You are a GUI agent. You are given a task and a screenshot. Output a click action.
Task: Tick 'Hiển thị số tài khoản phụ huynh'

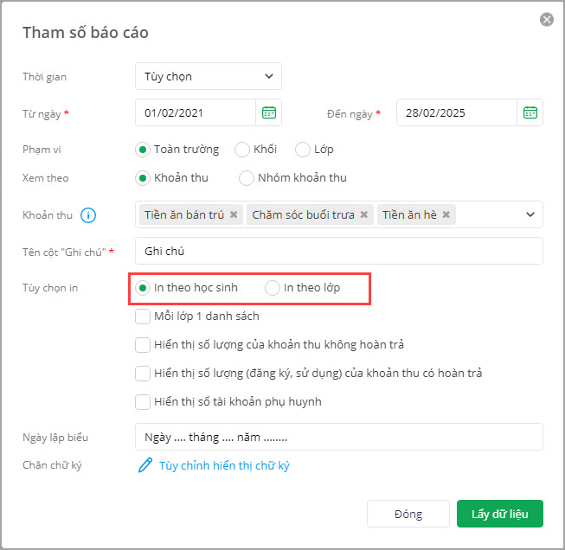[144, 401]
